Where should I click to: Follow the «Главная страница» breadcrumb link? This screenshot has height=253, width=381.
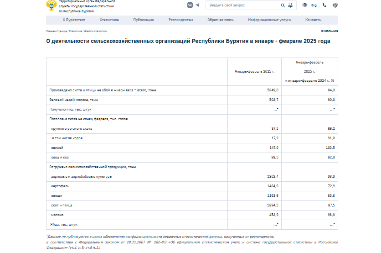point(57,31)
